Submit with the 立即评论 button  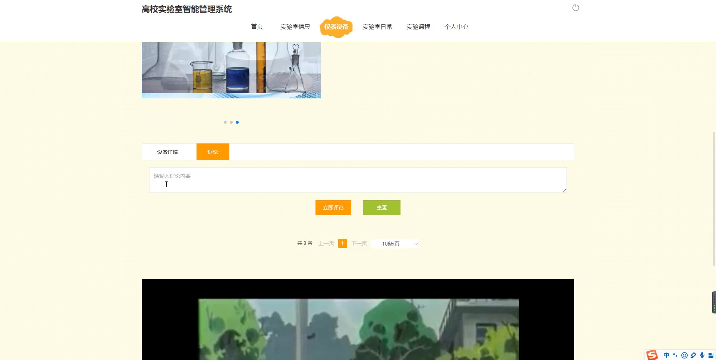pyautogui.click(x=333, y=208)
